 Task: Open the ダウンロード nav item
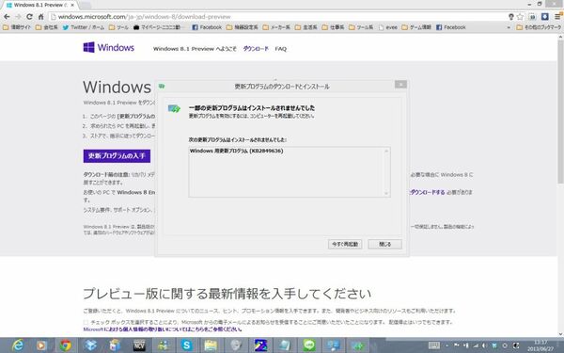click(x=256, y=49)
